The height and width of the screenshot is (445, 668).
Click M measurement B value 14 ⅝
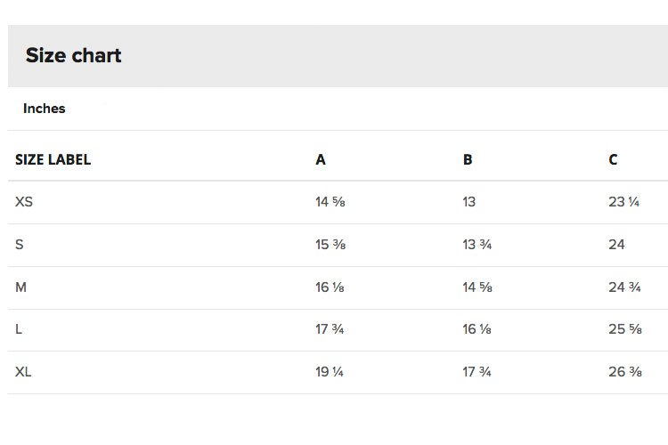point(477,287)
